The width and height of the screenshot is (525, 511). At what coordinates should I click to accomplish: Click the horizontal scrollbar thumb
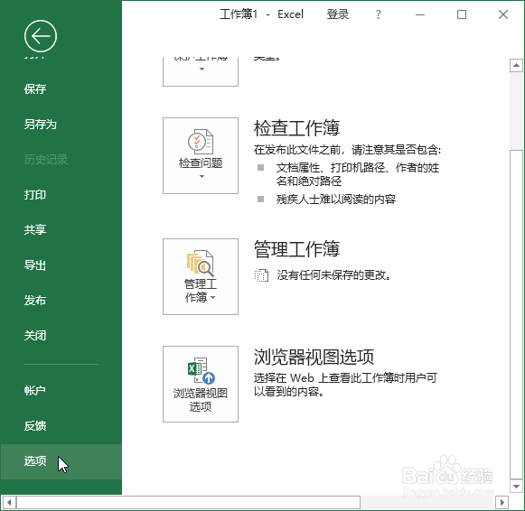pos(189,502)
